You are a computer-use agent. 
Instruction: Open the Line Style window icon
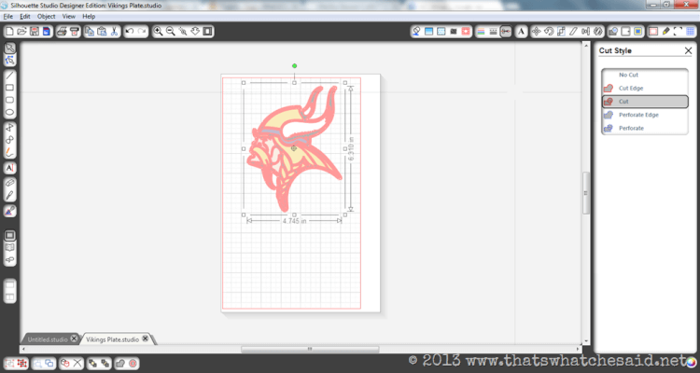(x=494, y=31)
